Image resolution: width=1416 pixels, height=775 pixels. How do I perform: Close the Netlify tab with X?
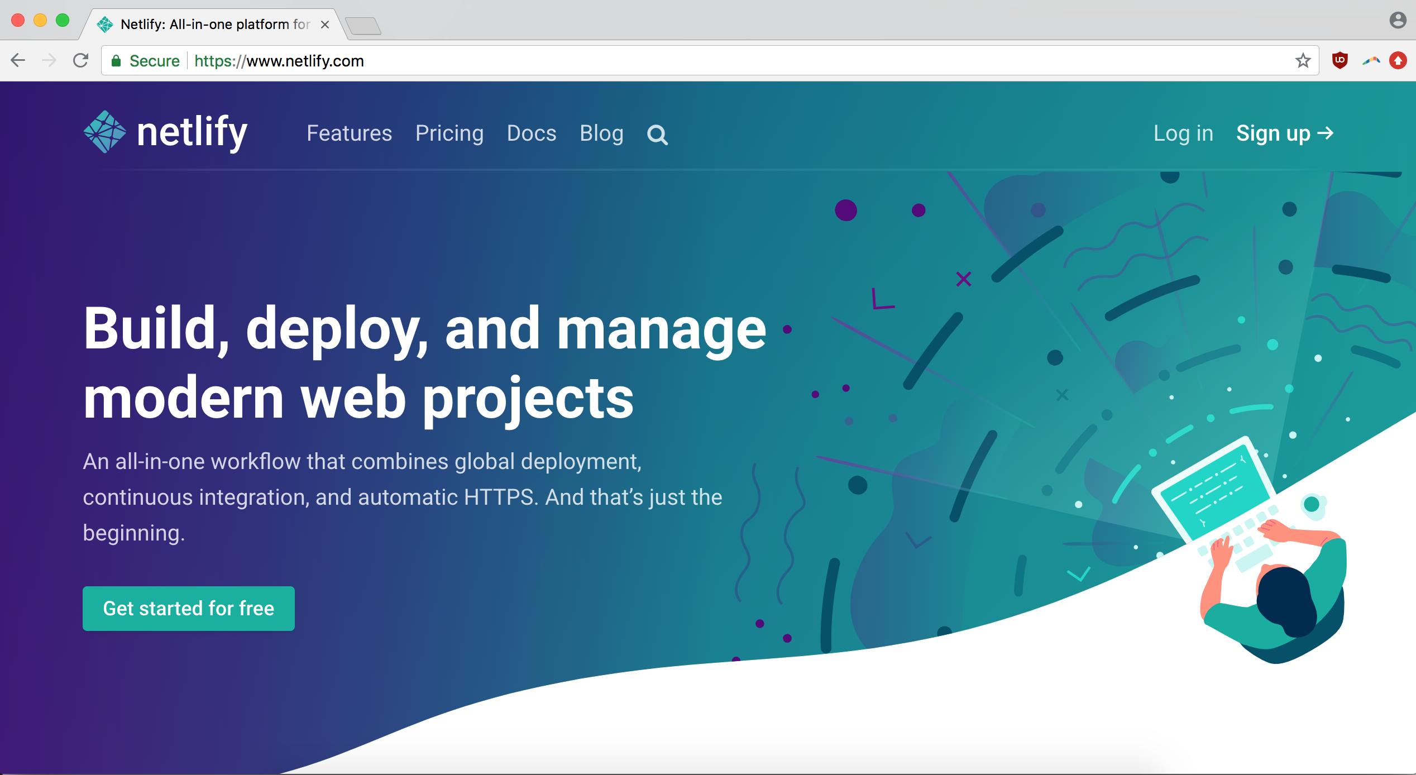click(x=325, y=25)
